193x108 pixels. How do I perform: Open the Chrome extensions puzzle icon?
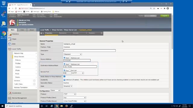click(164, 8)
